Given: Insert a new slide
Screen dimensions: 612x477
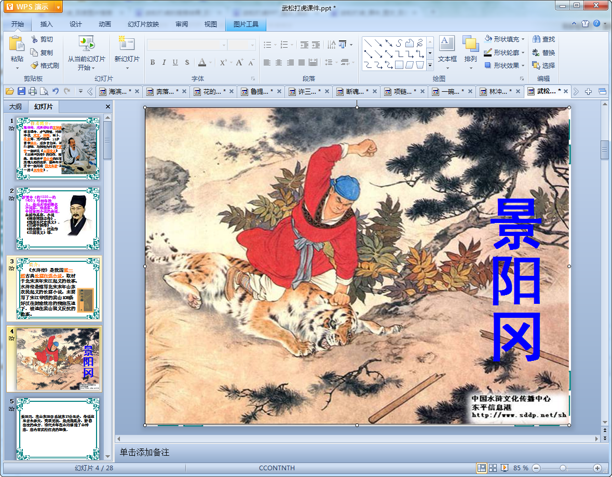Looking at the screenshot, I should pos(127,53).
